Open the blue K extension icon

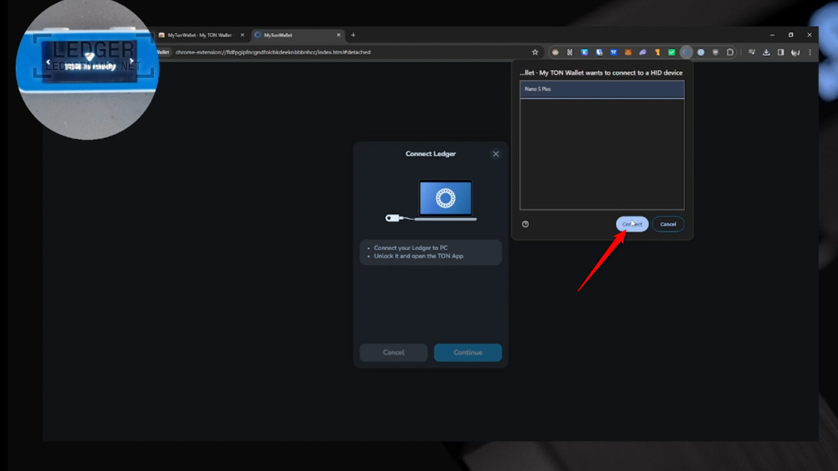click(585, 52)
